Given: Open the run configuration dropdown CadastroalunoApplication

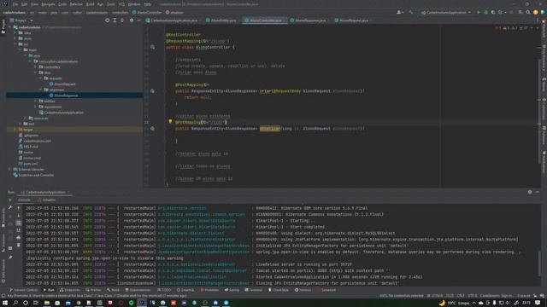Looking at the screenshot, I should click(446, 13).
